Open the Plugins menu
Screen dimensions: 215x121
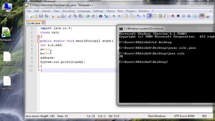(131, 11)
